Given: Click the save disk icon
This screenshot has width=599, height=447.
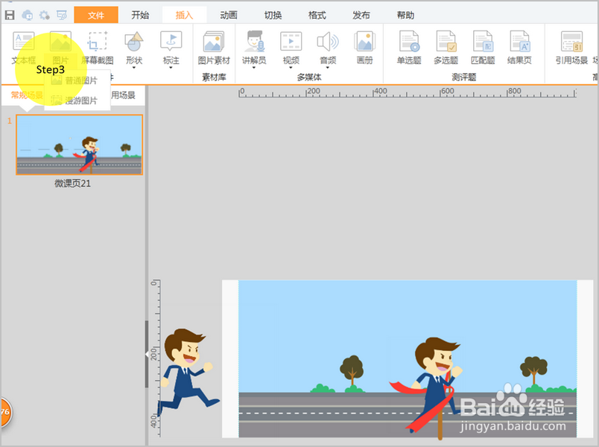Looking at the screenshot, I should [9, 15].
